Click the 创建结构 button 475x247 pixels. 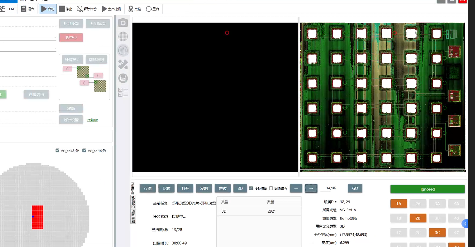pos(36,95)
